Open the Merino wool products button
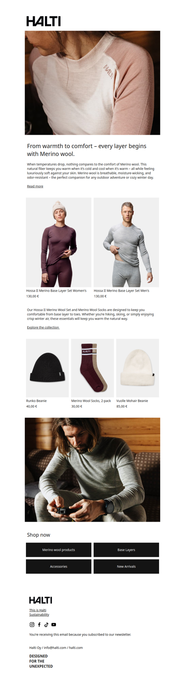 point(59,550)
